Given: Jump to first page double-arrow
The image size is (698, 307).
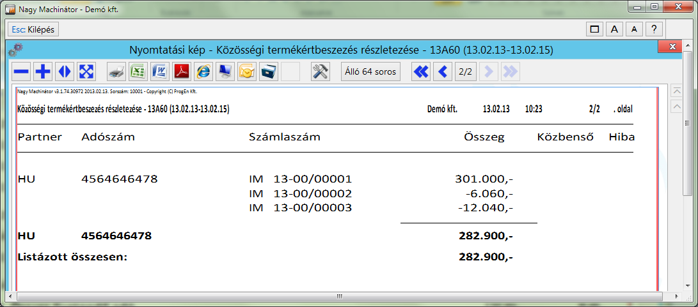Looking at the screenshot, I should click(421, 71).
